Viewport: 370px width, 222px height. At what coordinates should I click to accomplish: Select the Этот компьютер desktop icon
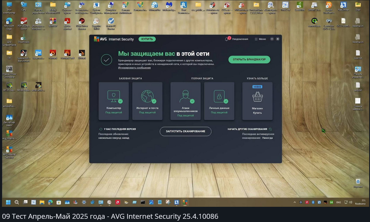coord(9,8)
